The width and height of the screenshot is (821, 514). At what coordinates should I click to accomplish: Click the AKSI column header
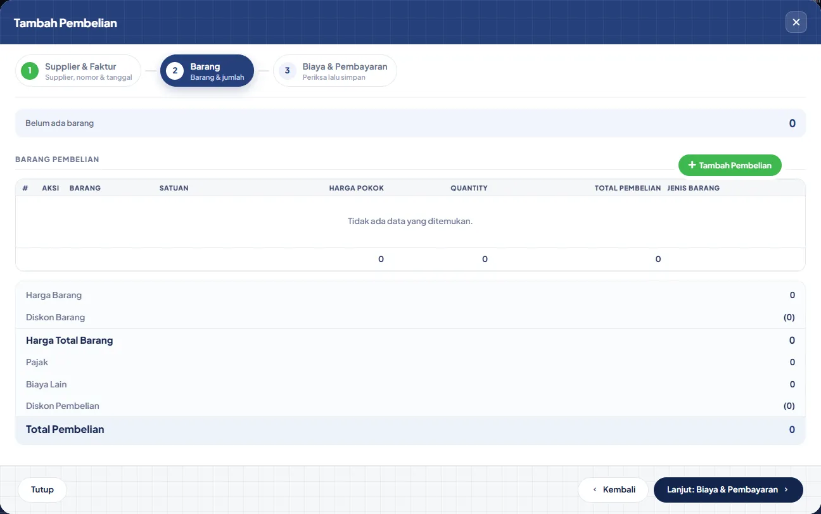51,188
